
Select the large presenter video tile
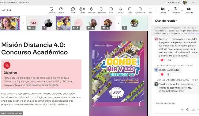tap(10, 23)
